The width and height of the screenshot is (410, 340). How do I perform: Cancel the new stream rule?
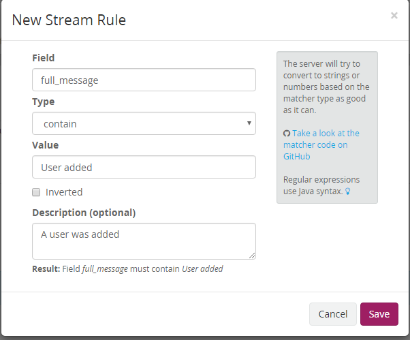[x=332, y=314]
